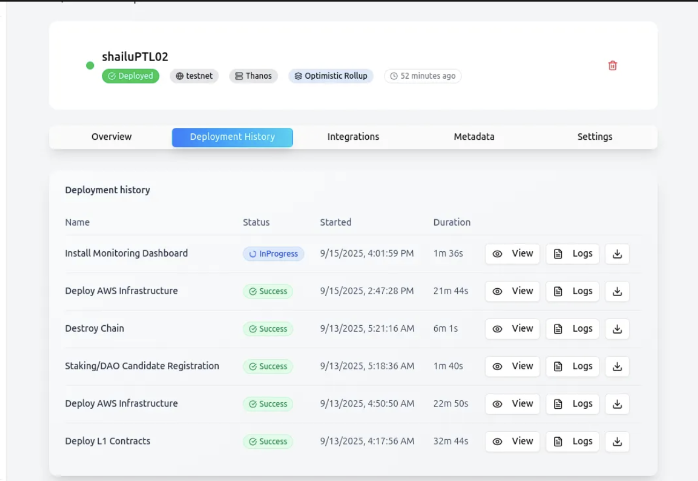
Task: Click the red trash delete icon
Action: (612, 65)
